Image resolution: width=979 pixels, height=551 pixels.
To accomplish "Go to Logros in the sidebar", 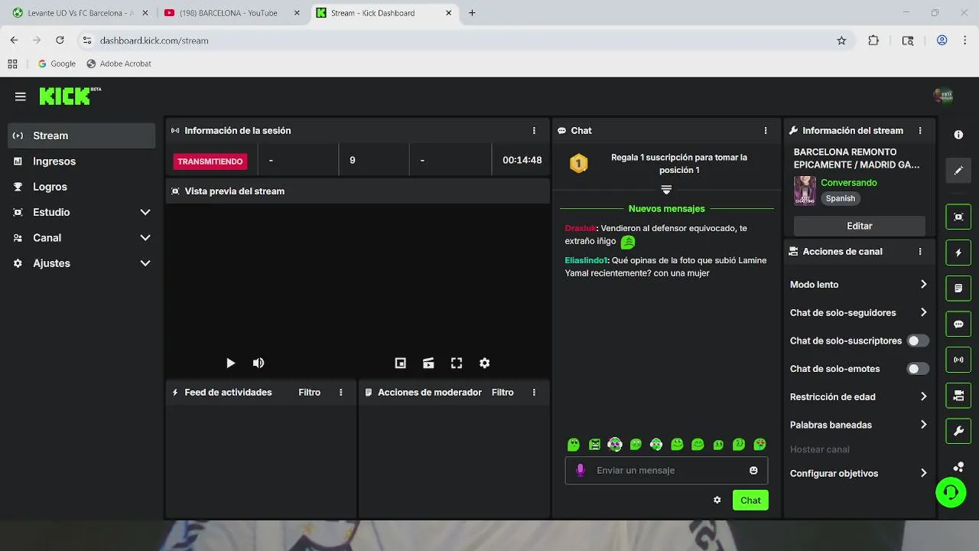I will (82, 187).
